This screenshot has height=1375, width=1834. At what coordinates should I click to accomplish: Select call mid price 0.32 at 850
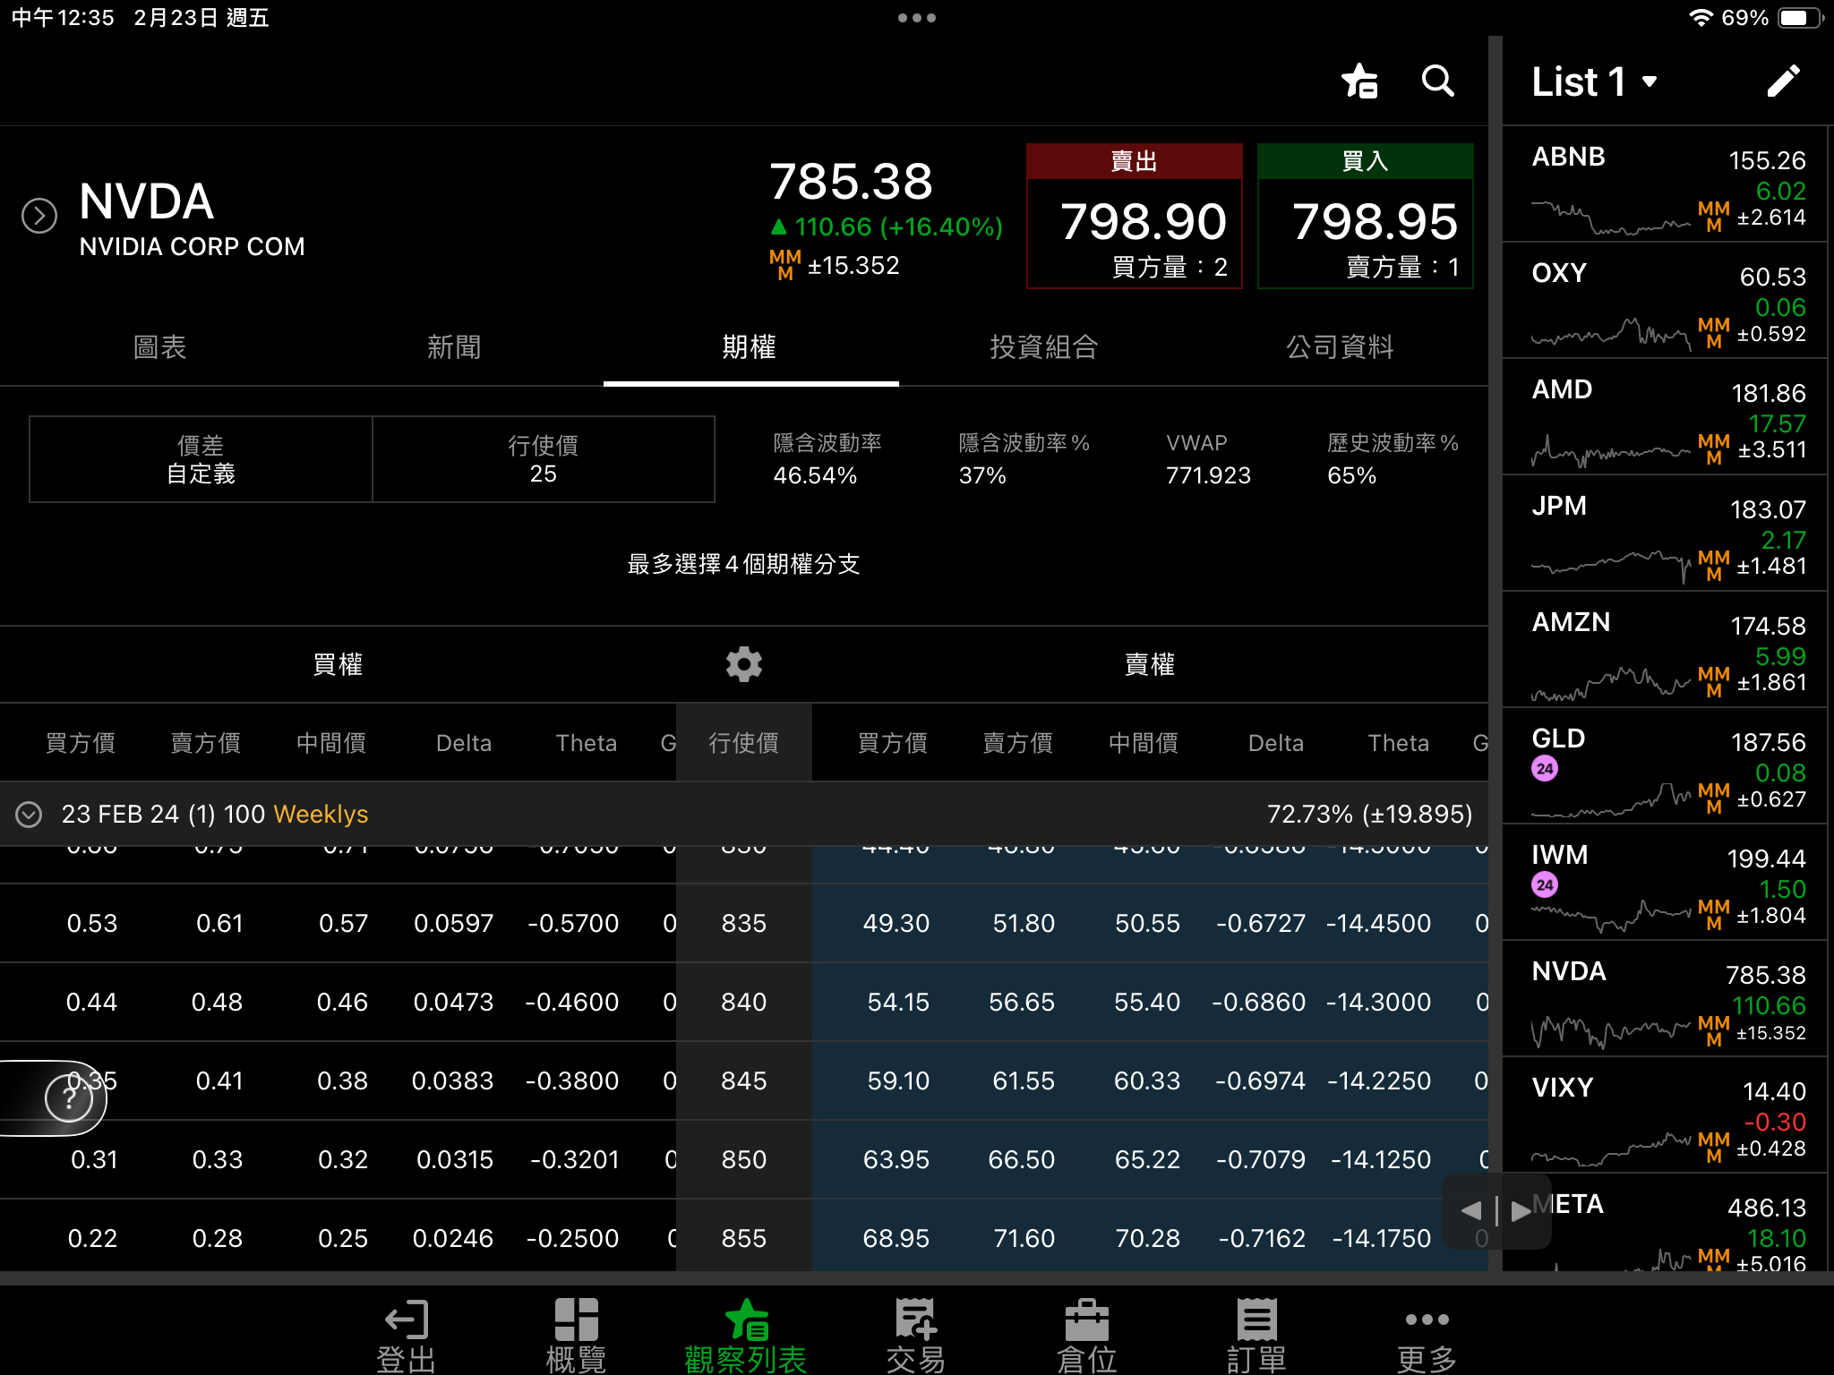point(343,1160)
